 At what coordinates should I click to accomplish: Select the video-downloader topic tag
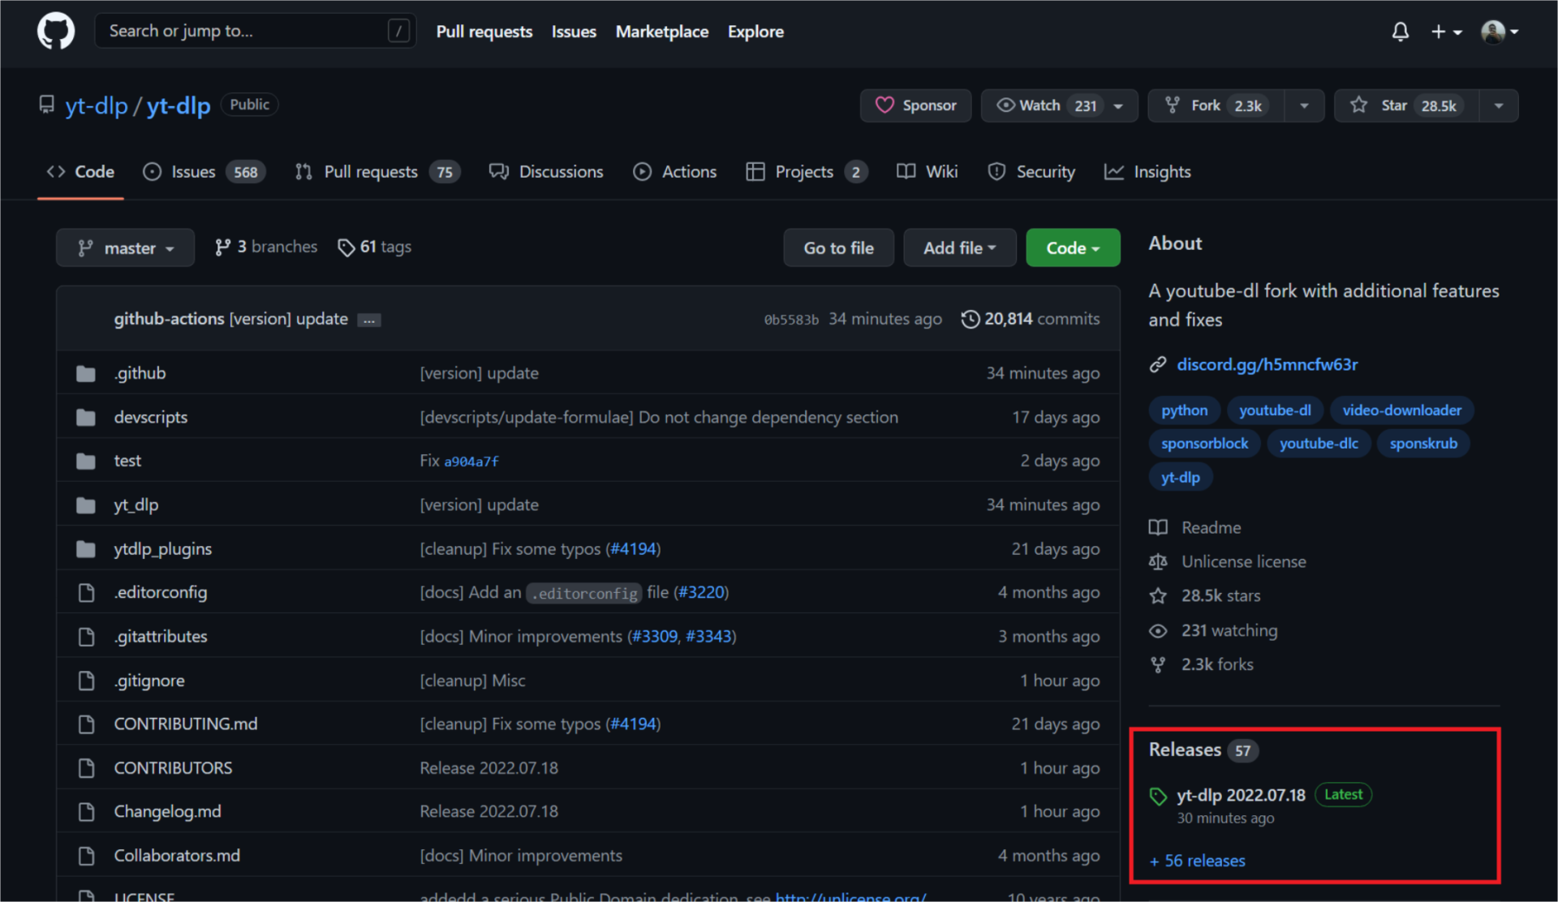[1401, 410]
